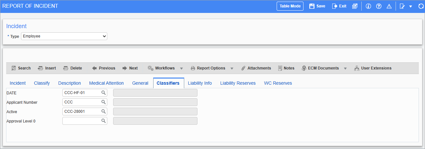The height and width of the screenshot is (149, 425).
Task: Click the Exit button label
Action: pyautogui.click(x=343, y=6)
